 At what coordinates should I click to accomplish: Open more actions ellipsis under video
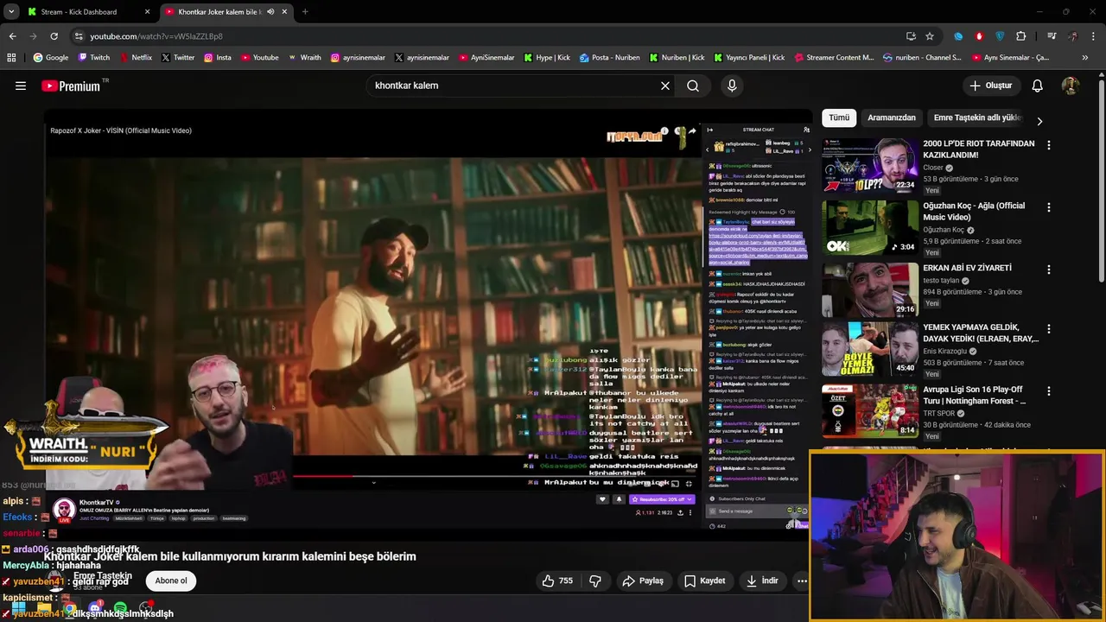tap(802, 581)
